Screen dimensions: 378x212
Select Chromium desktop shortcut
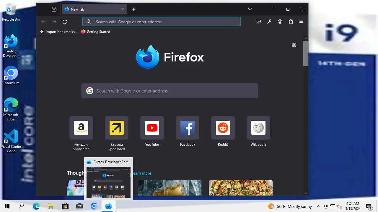11,76
